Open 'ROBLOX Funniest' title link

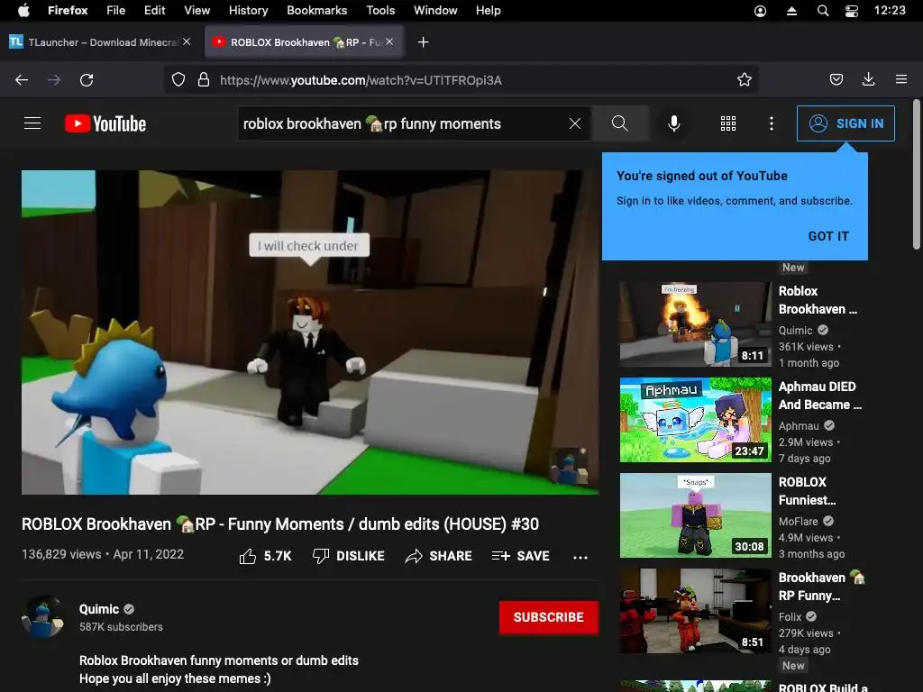[807, 491]
